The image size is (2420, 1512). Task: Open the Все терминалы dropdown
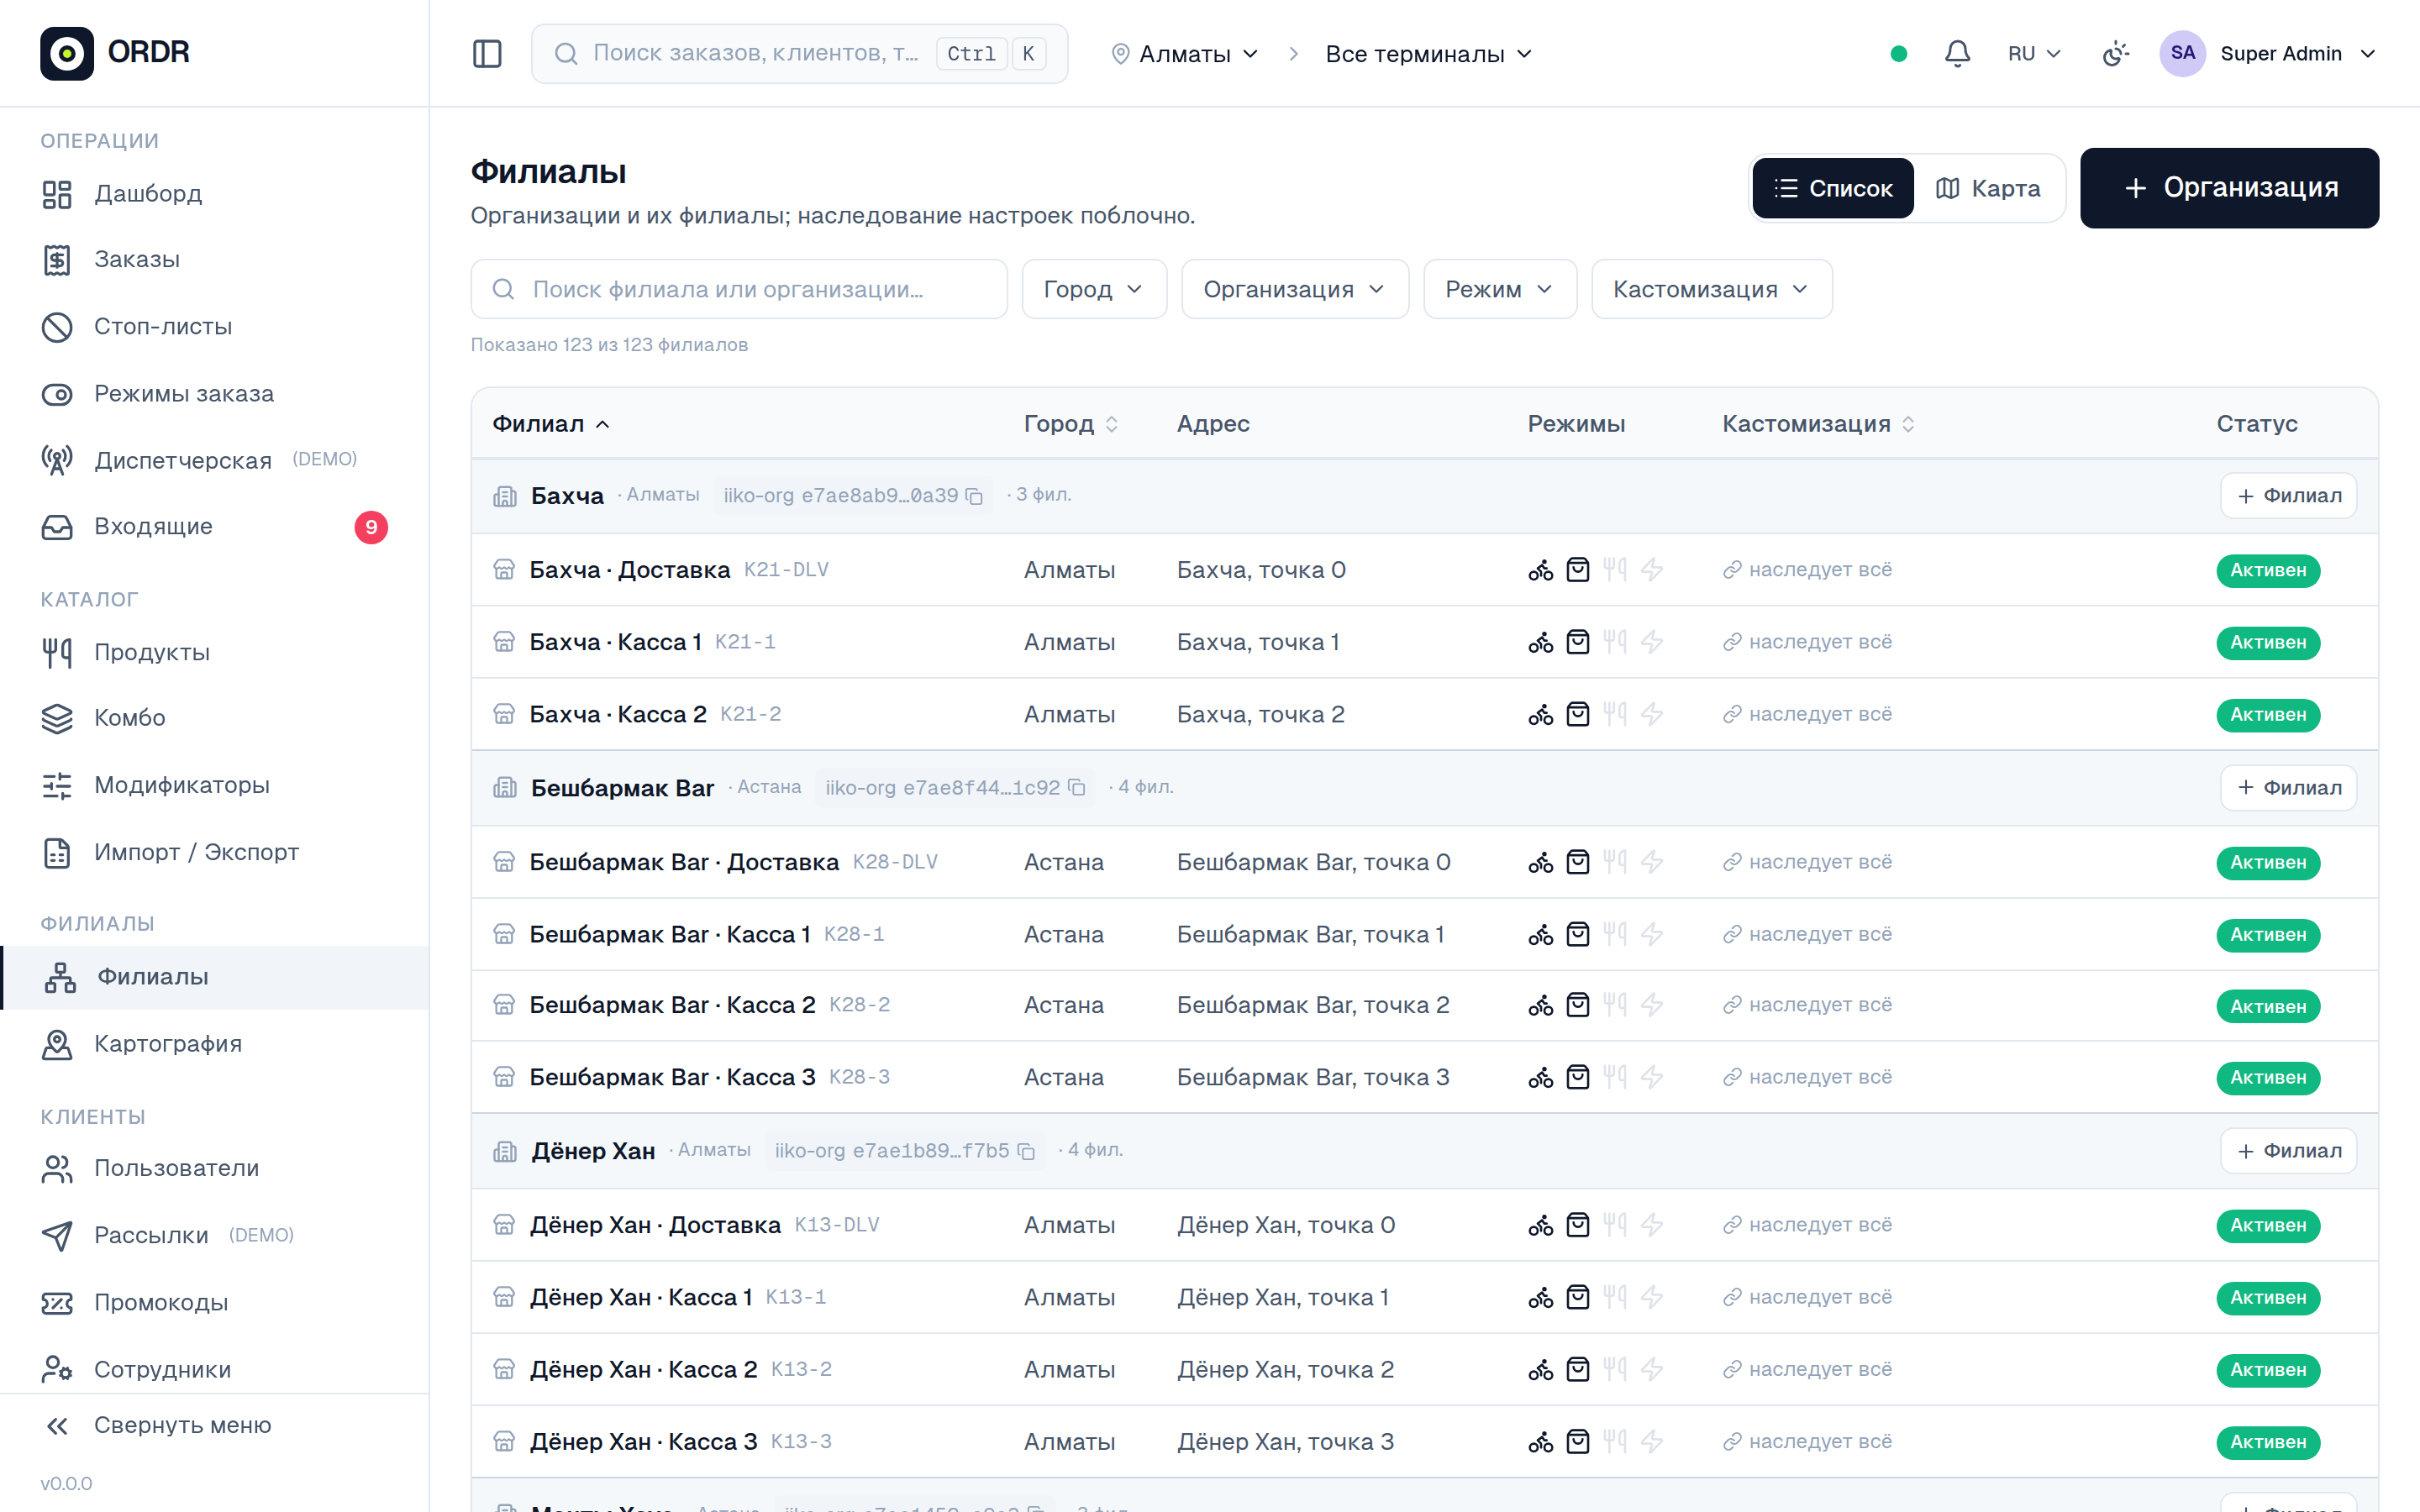1428,54
